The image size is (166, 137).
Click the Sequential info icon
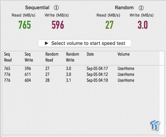[56, 7]
